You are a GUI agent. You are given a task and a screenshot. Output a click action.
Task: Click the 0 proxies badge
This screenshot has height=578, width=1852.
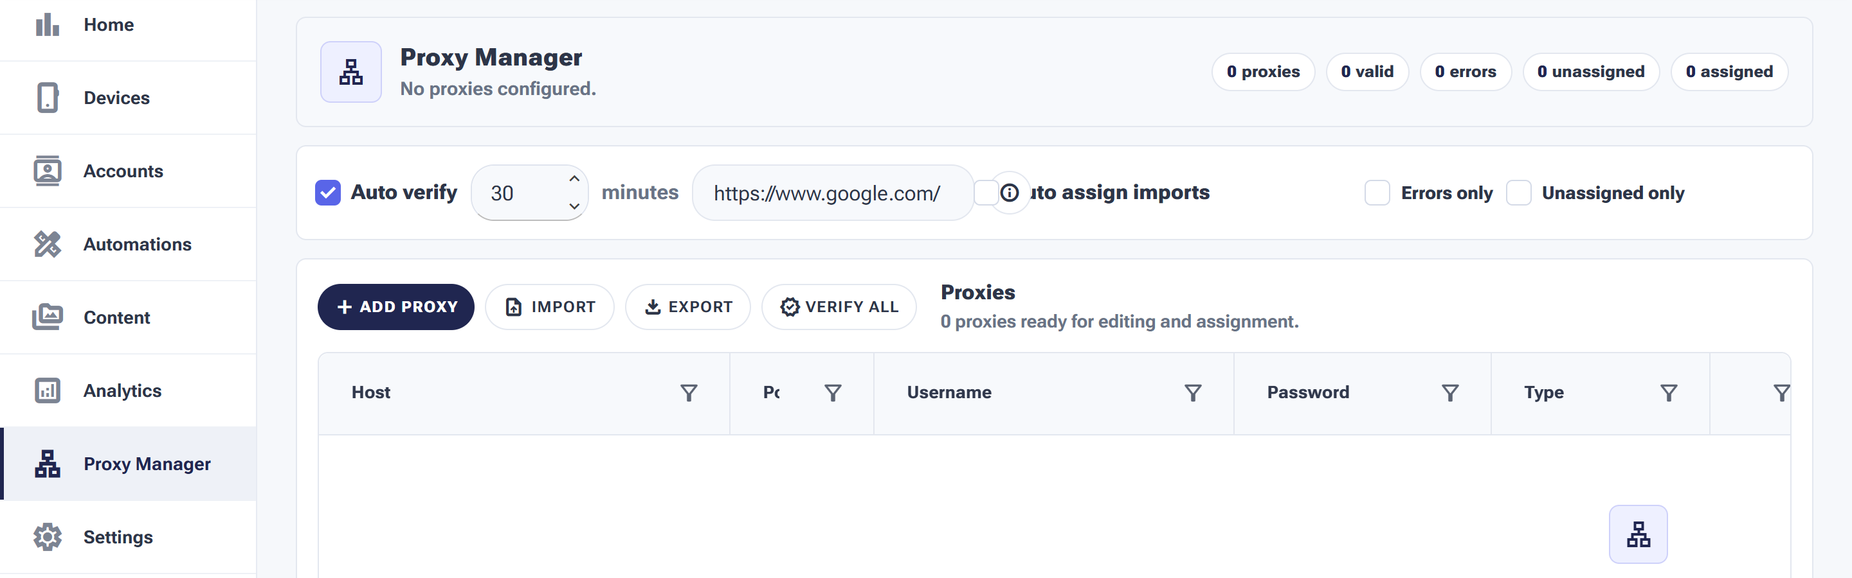click(1263, 72)
